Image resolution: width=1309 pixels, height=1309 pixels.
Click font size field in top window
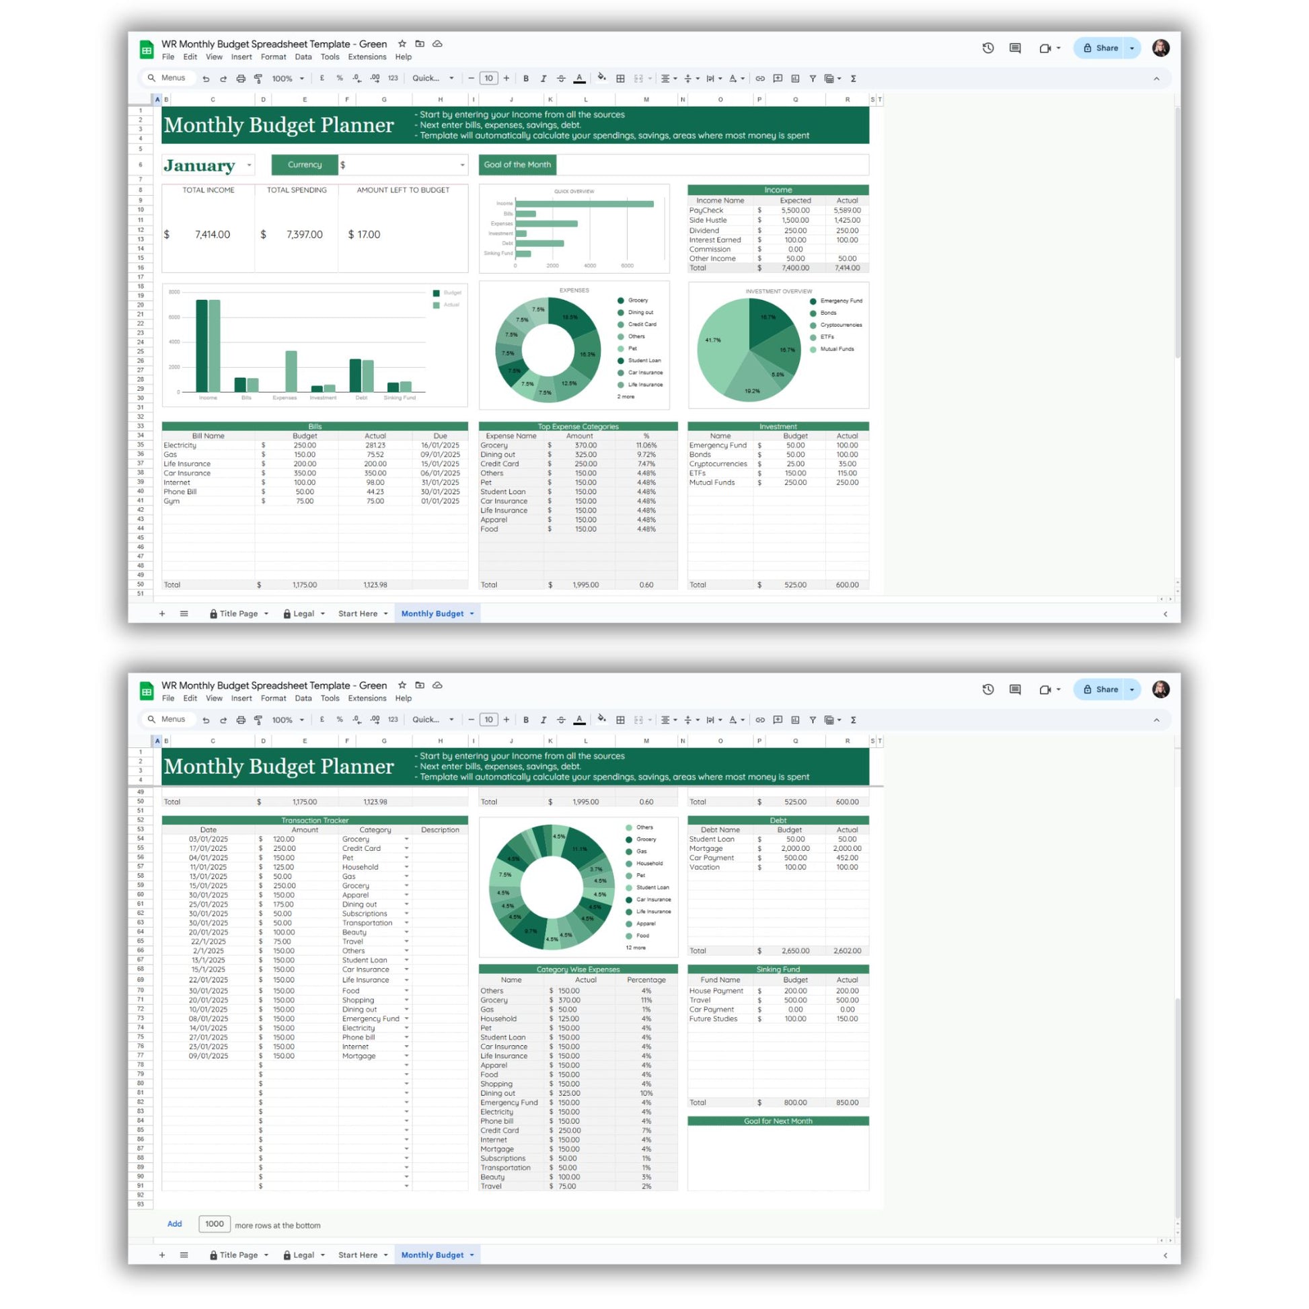(488, 79)
